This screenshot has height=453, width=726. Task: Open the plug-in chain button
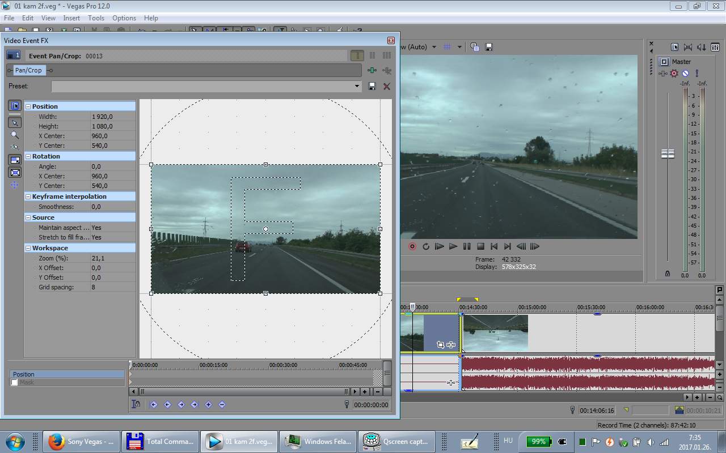coord(372,70)
